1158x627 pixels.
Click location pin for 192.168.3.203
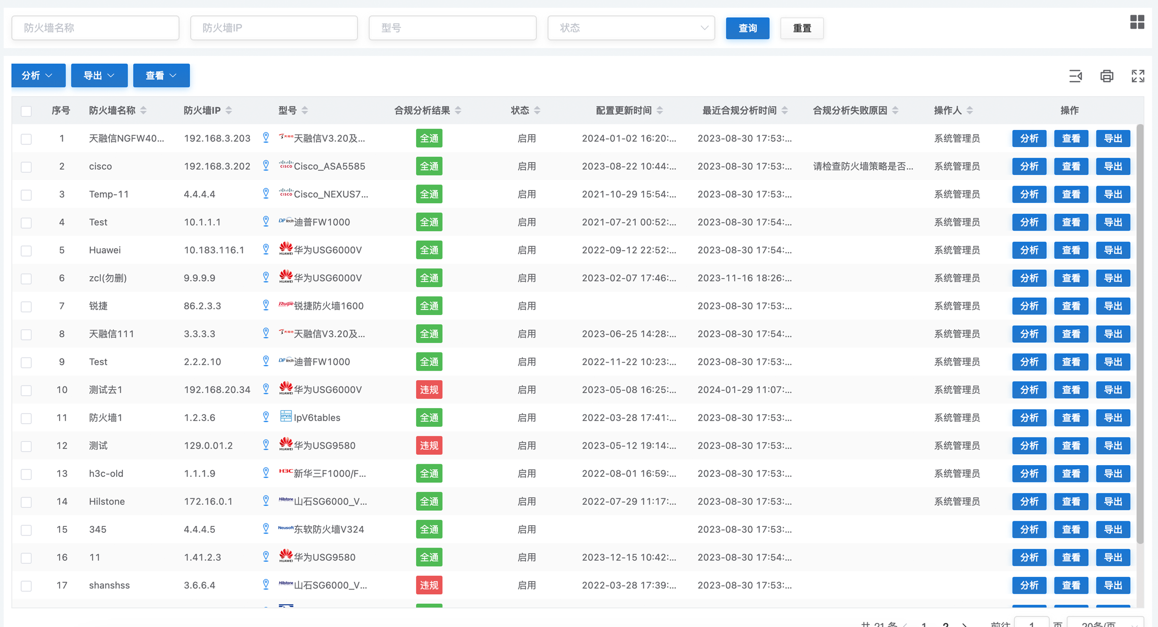[266, 138]
